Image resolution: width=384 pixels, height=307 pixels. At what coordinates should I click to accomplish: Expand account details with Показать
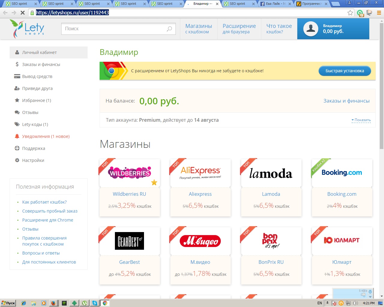tap(361, 120)
